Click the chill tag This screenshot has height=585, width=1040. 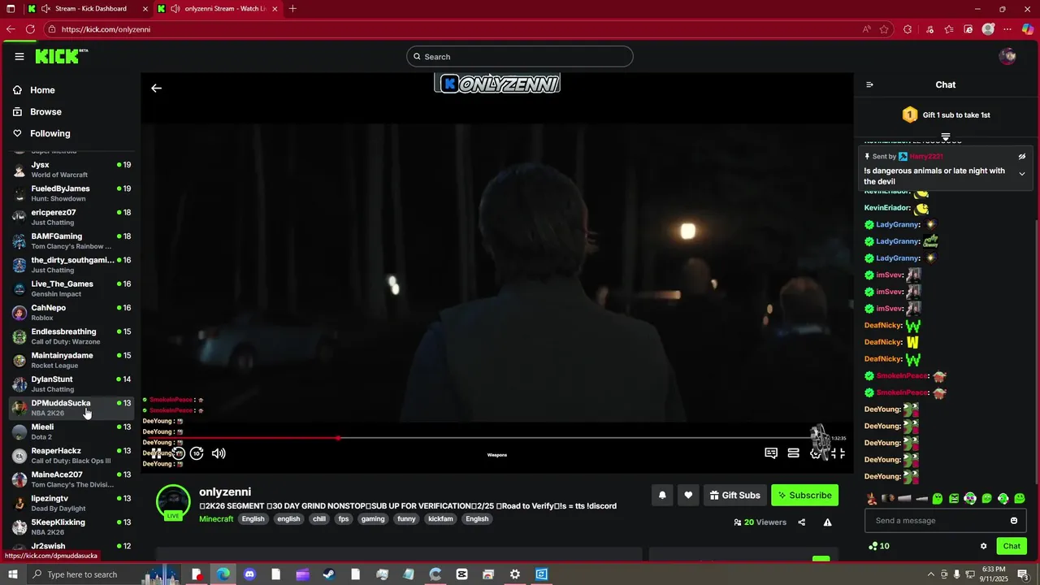318,519
